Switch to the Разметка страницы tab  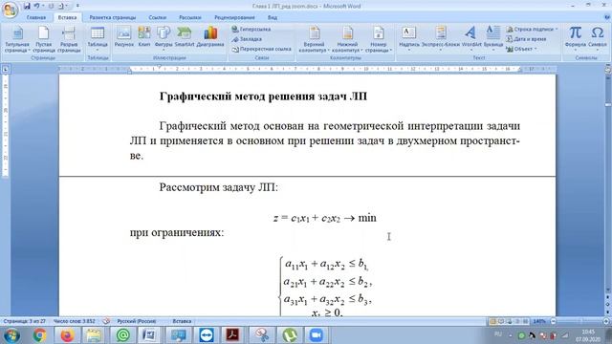pyautogui.click(x=113, y=17)
